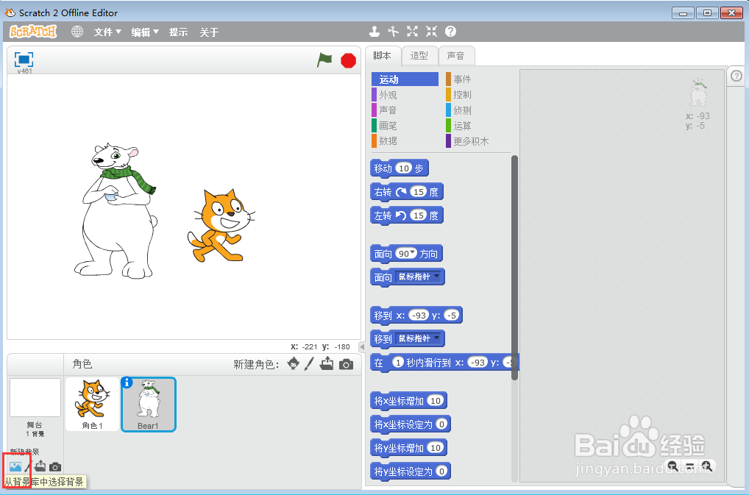This screenshot has width=749, height=495.
Task: Select the 侦测 block category
Action: pos(478,110)
